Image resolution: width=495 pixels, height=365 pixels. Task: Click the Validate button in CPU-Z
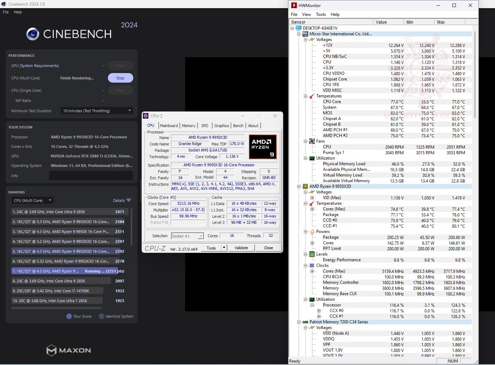pos(241,248)
